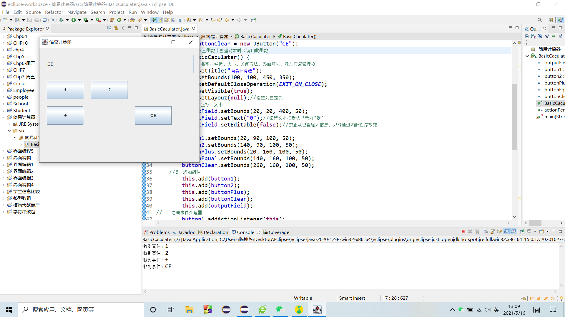Viewport: 565px width, 317px height.
Task: Click the Debug bug icon in toolbar
Action: tap(61, 20)
